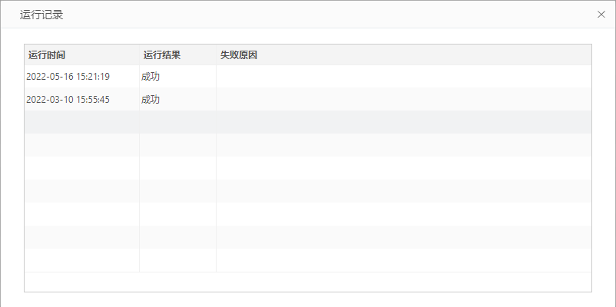Select the 2022-05-16 15:21:19 run record

pos(68,77)
